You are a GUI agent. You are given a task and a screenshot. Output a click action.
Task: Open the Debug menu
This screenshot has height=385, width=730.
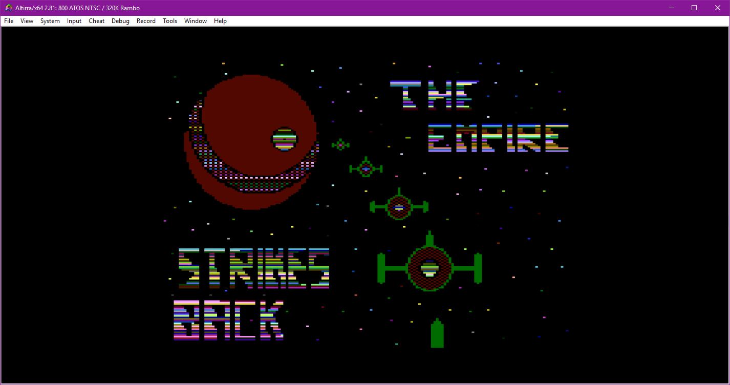120,21
